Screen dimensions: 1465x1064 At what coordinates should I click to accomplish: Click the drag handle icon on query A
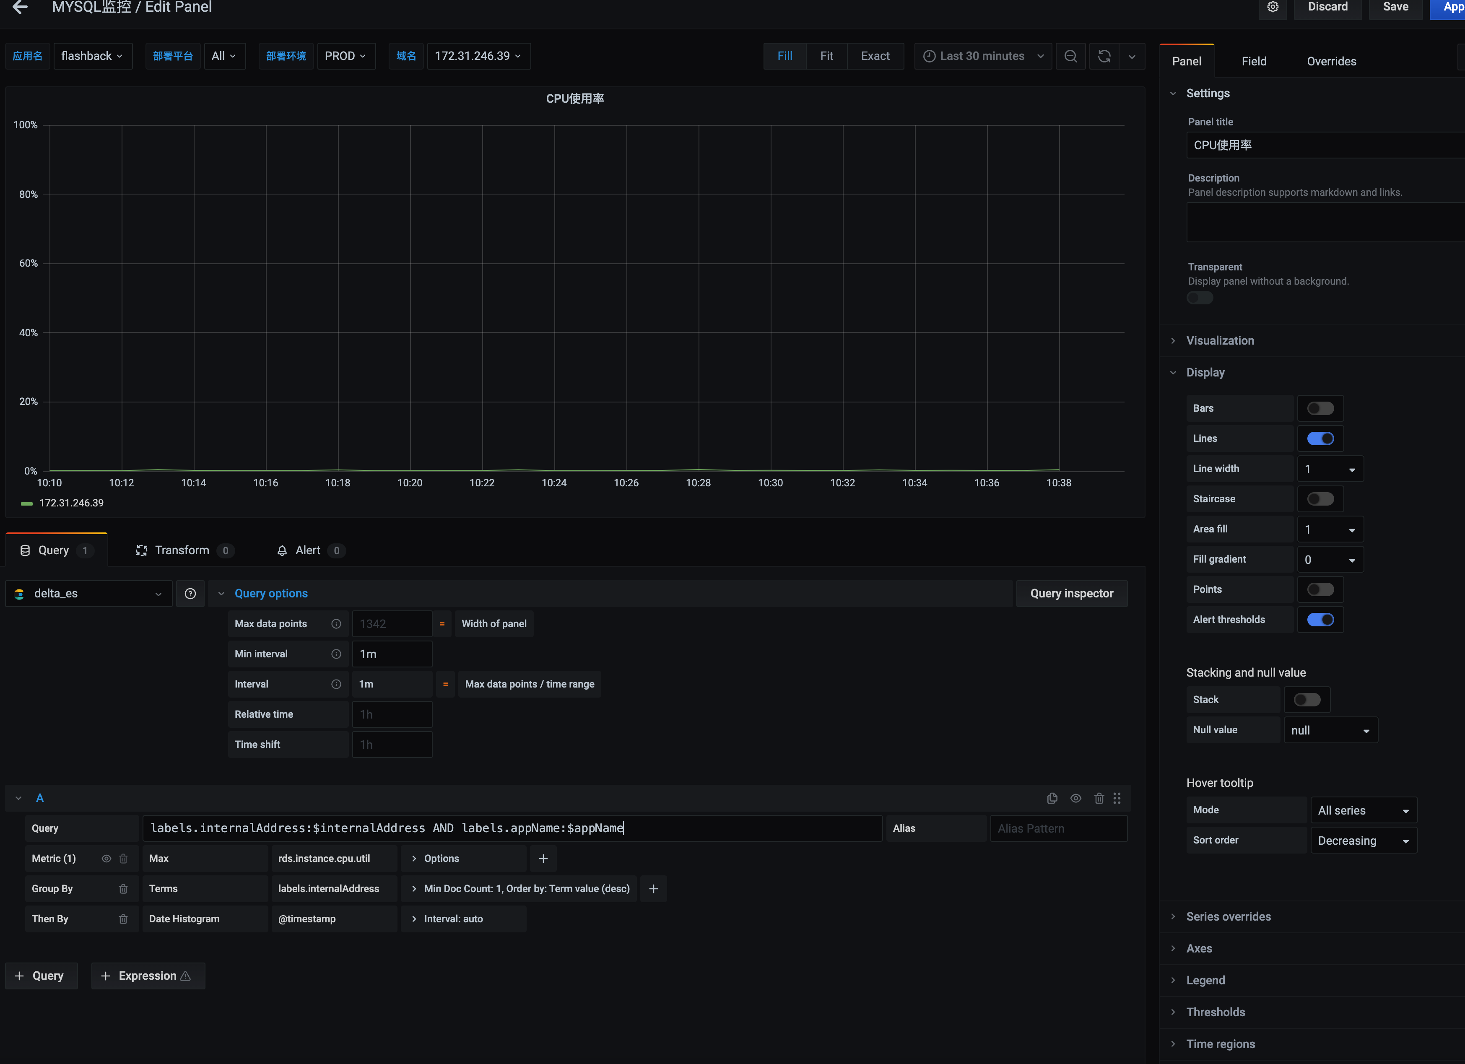[1117, 798]
